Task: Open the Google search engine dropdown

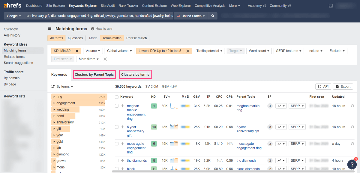Action: (14, 16)
